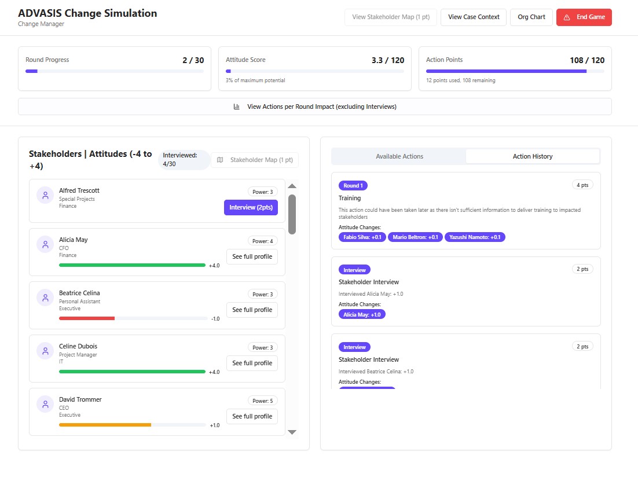The image size is (638, 481).
Task: Click Alicia May's avatar icon
Action: pos(45,245)
